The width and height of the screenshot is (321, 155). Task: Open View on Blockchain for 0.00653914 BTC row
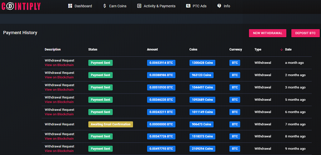[59, 65]
